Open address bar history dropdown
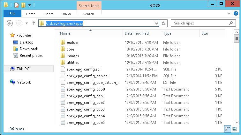Screen dimensions: 241x135 tap(156, 24)
